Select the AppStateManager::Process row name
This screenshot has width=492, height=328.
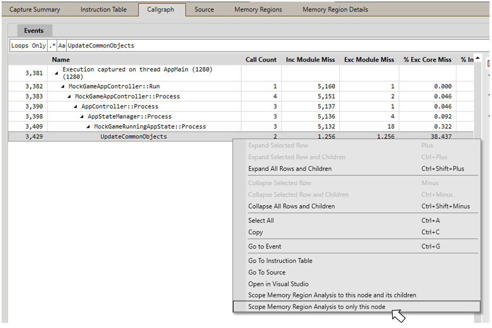coord(129,117)
